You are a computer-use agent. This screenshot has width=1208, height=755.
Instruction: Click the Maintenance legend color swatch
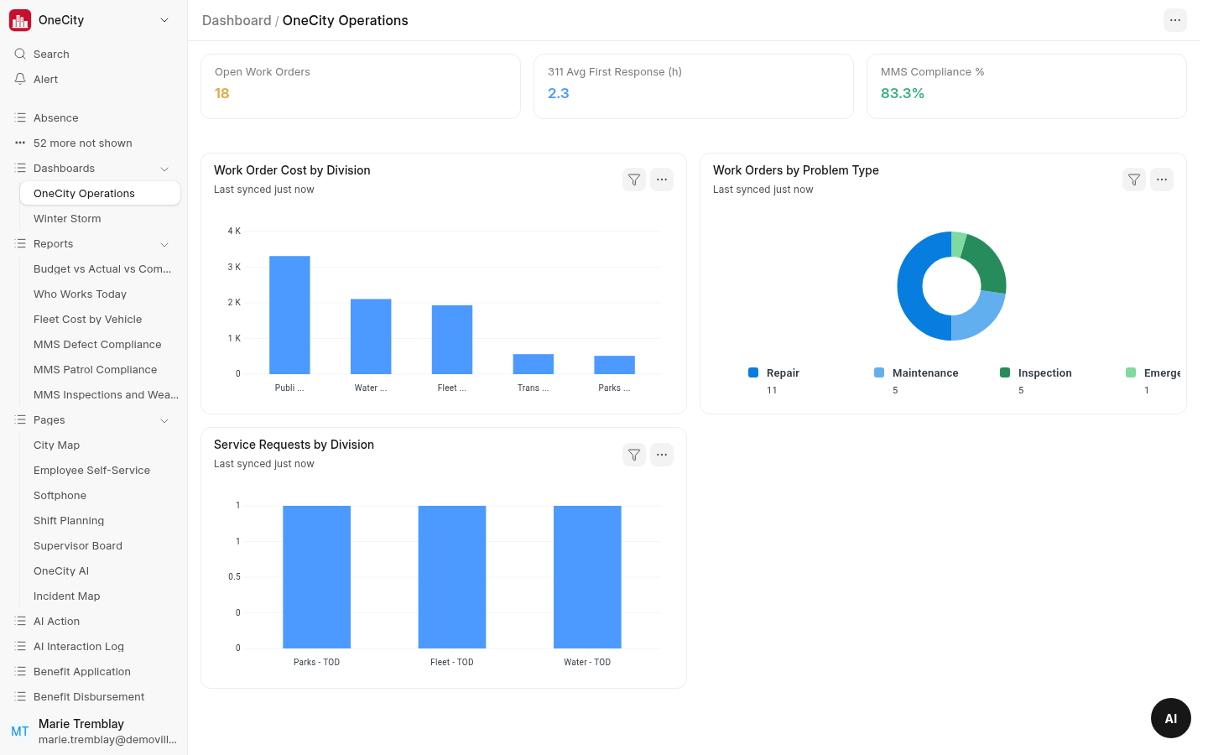[x=879, y=372]
